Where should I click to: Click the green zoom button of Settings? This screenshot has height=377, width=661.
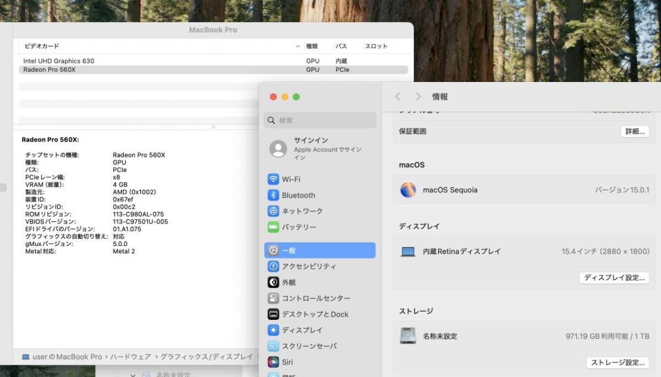296,97
